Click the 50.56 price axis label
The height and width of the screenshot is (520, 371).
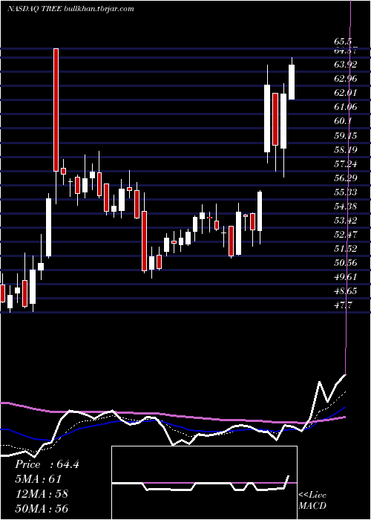(346, 263)
